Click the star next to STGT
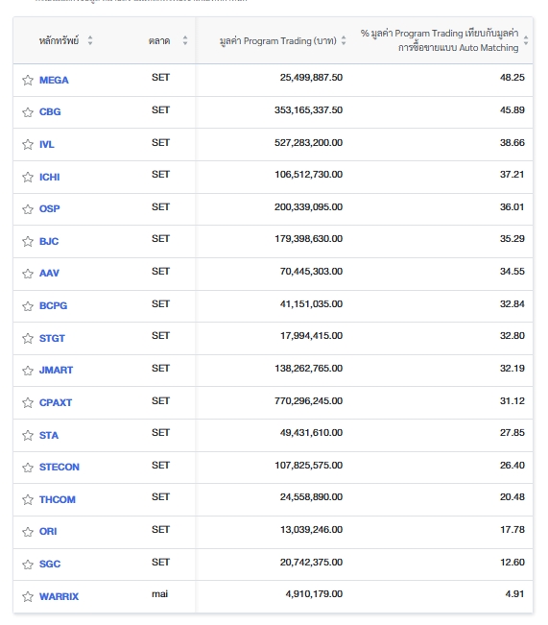This screenshot has width=548, height=625. pyautogui.click(x=28, y=338)
